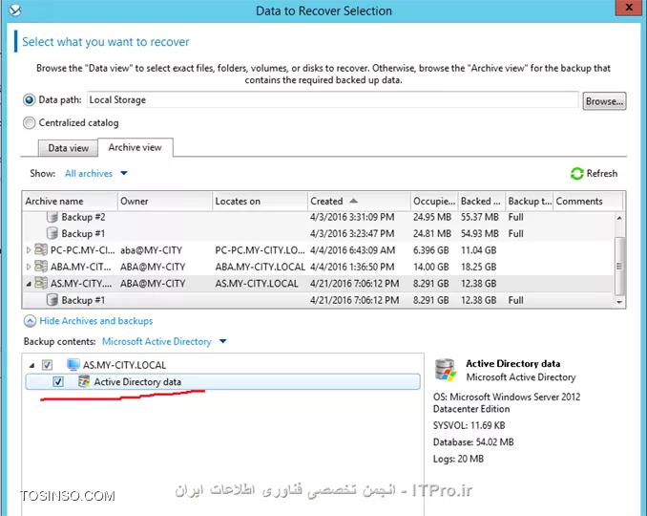Click the circled up-arrow Hide Archives icon
The image size is (647, 516).
click(x=30, y=321)
